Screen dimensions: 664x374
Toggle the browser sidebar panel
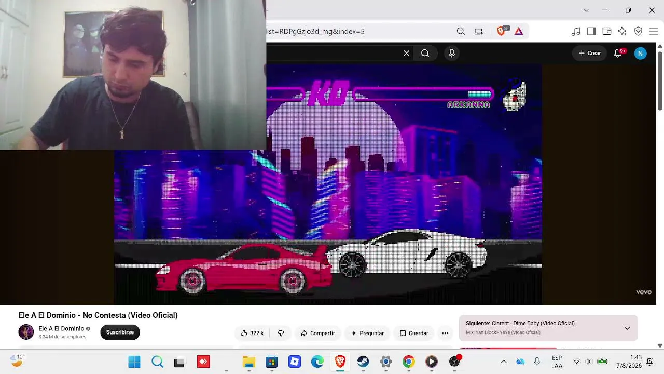coord(591,31)
